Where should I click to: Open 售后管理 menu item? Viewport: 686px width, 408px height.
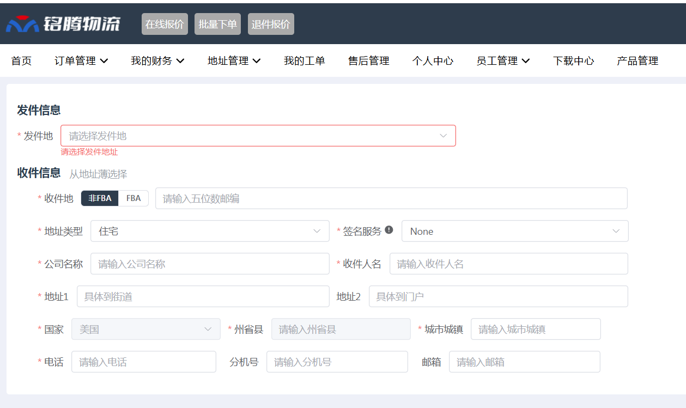tap(369, 61)
